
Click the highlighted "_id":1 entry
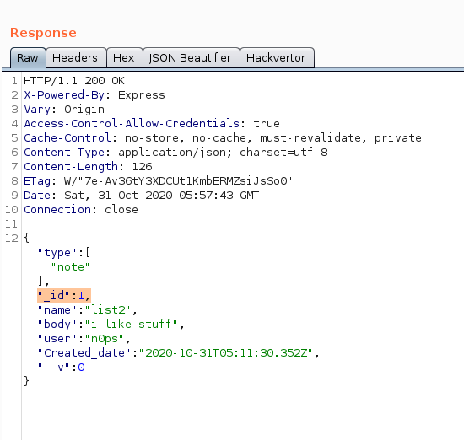click(64, 295)
